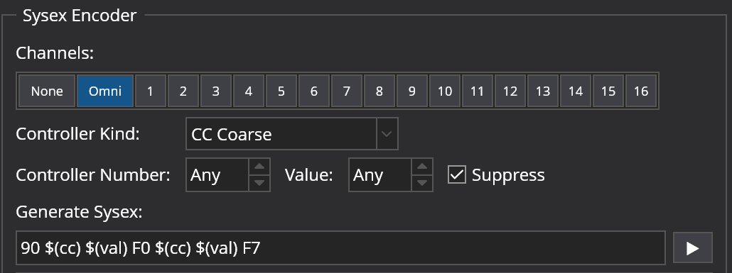Toggle the Suppress checkbox
Viewport: 732px width, 273px height.
tap(456, 174)
